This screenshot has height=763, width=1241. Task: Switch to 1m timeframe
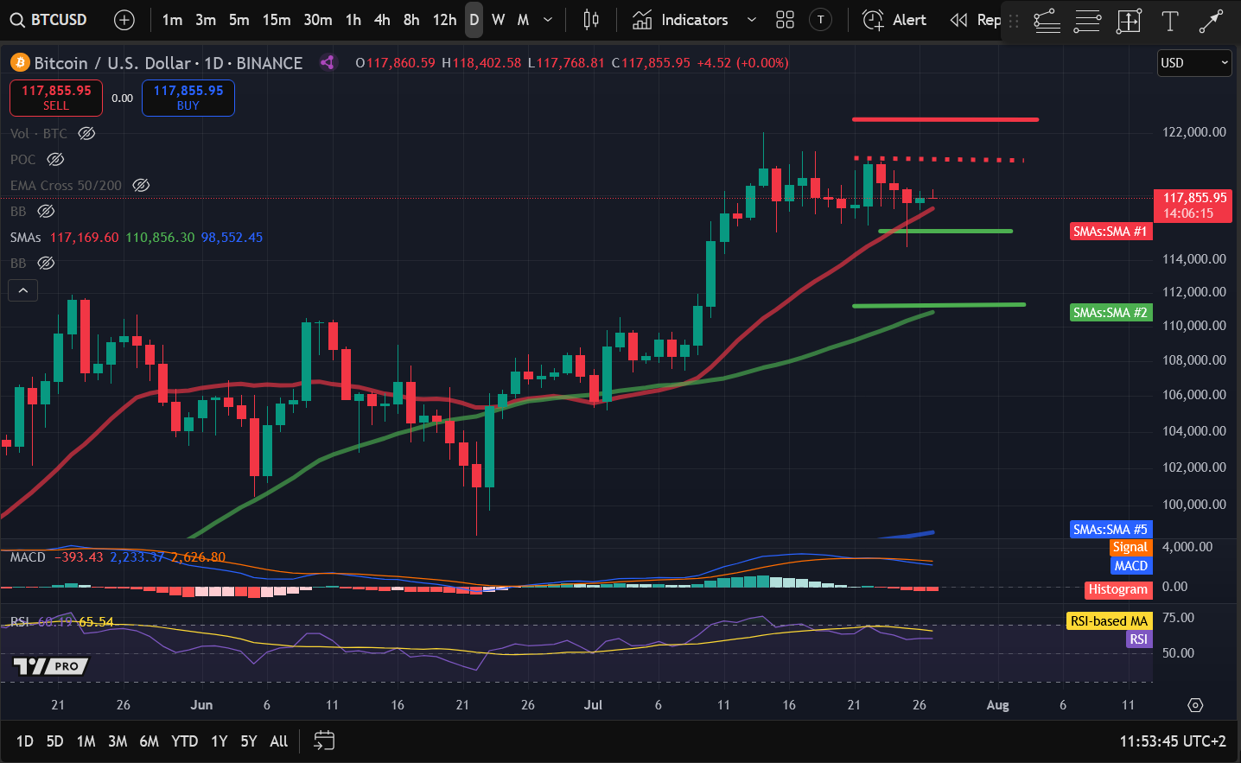172,20
